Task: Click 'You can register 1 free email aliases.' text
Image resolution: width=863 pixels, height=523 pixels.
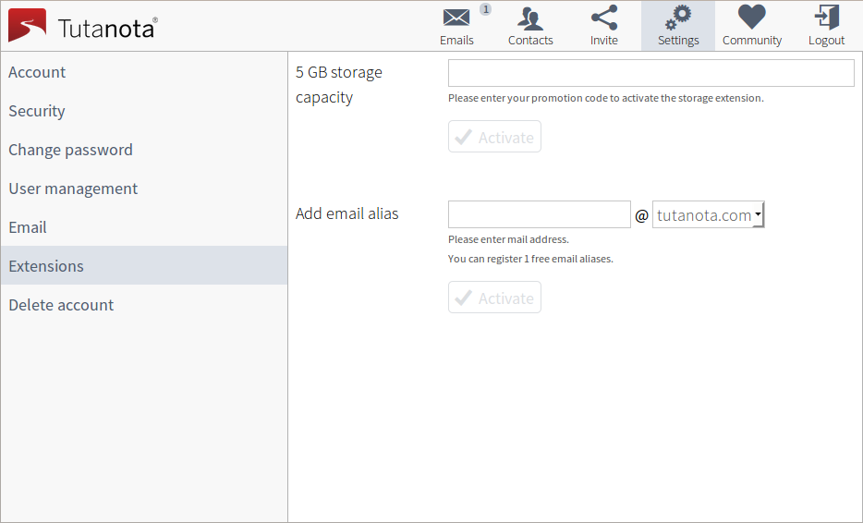Action: point(530,259)
